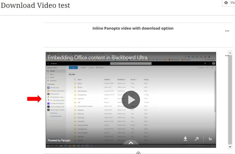Open video in new window arrow icon
235x154 pixels.
[x=197, y=139]
